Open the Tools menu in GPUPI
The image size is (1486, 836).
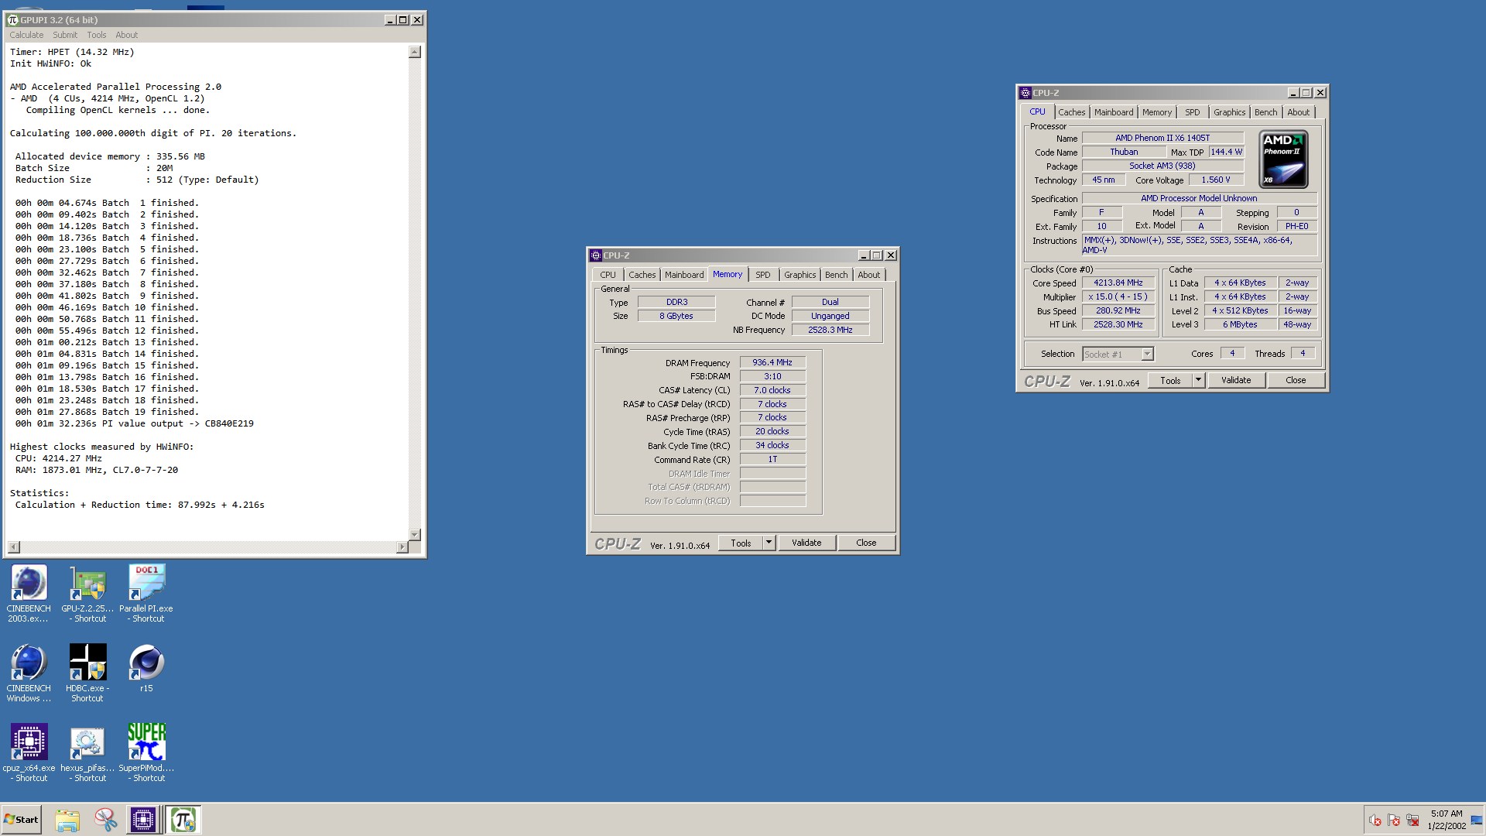[x=97, y=35]
